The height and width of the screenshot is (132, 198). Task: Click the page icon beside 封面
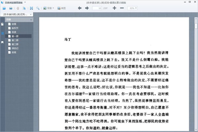coord(9,24)
